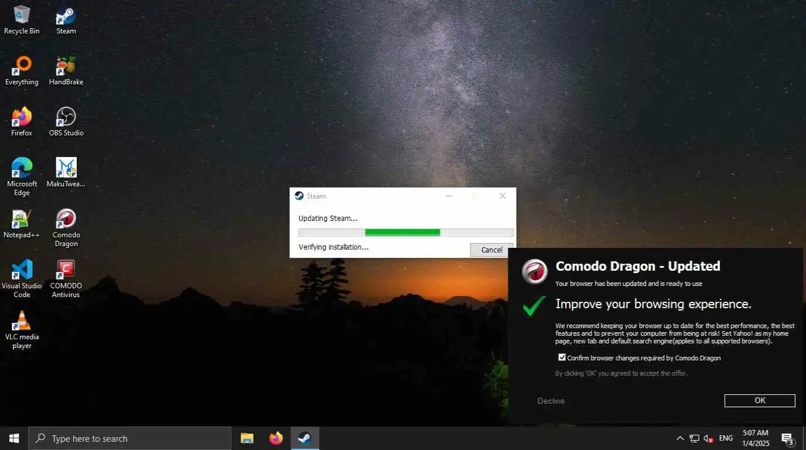Click the 'We recommend keeping your browser' paragraph
Image resolution: width=806 pixels, height=450 pixels.
675,333
